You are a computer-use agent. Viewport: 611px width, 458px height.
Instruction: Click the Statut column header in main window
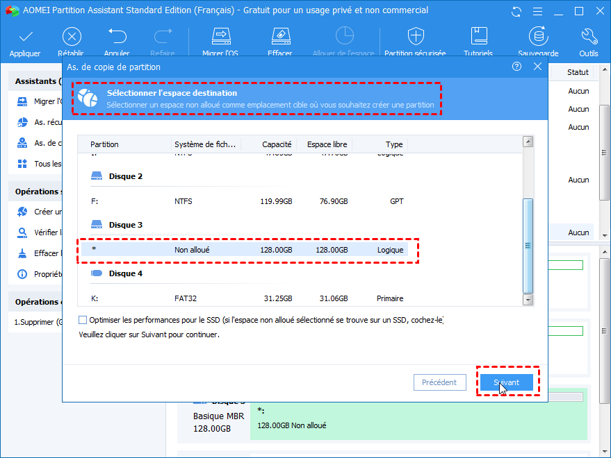578,72
